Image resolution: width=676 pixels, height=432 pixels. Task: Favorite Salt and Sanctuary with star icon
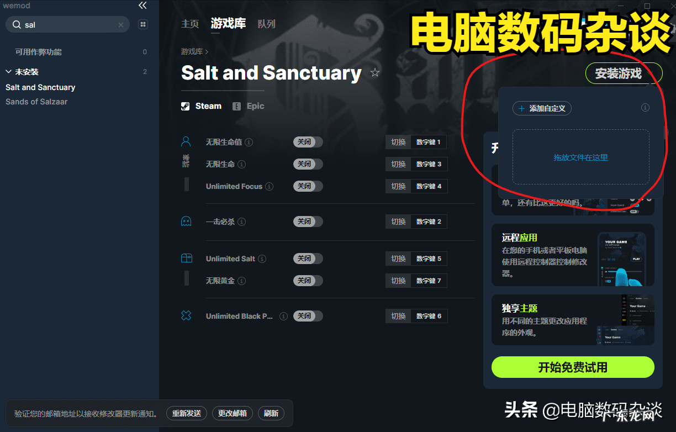[375, 72]
